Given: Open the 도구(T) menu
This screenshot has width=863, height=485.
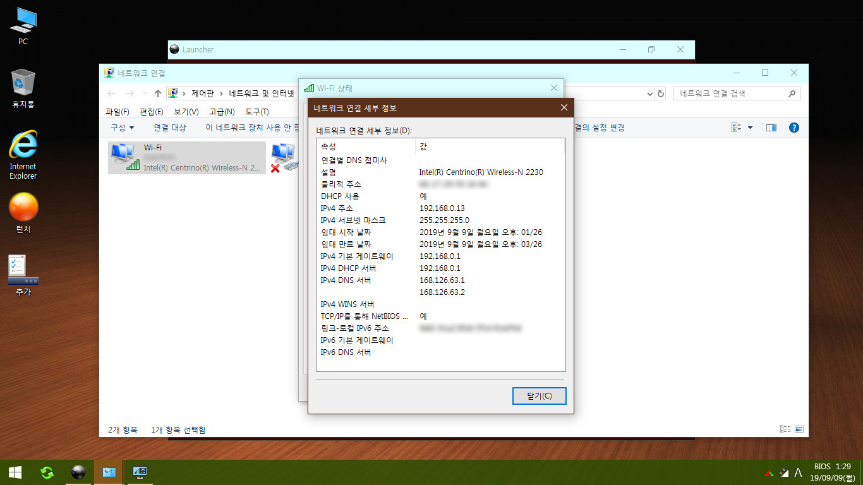Looking at the screenshot, I should [x=257, y=112].
